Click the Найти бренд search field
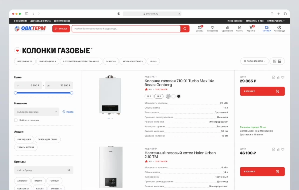The height and width of the screenshot is (190, 299). coord(44,170)
